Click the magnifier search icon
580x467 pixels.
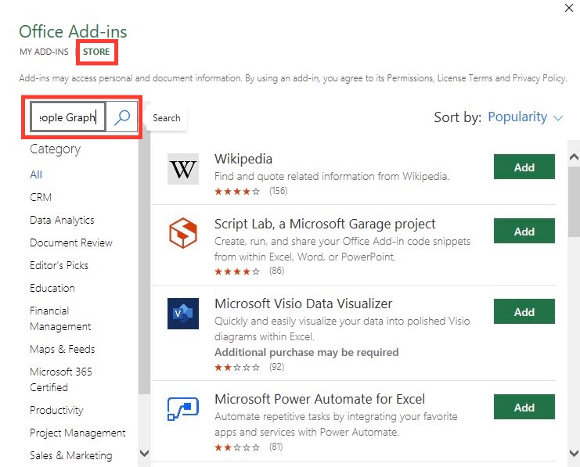pos(122,117)
